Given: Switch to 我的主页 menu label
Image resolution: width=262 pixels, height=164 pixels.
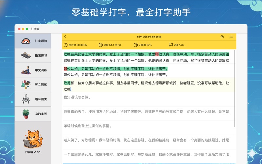Looking at the screenshot, I should click(x=41, y=114).
